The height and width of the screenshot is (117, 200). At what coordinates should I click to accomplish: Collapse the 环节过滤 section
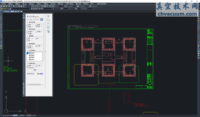tap(27, 22)
